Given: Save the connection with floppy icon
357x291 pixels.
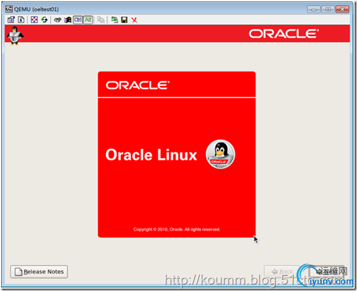Looking at the screenshot, I should point(124,20).
